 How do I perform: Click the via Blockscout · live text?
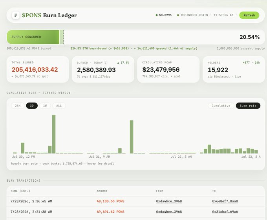[224, 77]
